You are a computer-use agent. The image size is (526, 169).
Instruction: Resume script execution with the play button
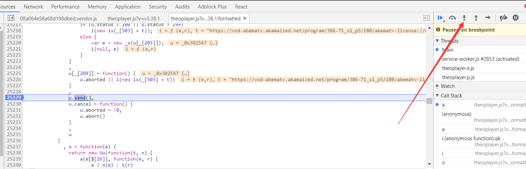pos(440,18)
